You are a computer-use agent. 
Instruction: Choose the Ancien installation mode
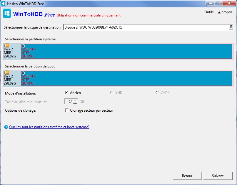click(x=66, y=92)
